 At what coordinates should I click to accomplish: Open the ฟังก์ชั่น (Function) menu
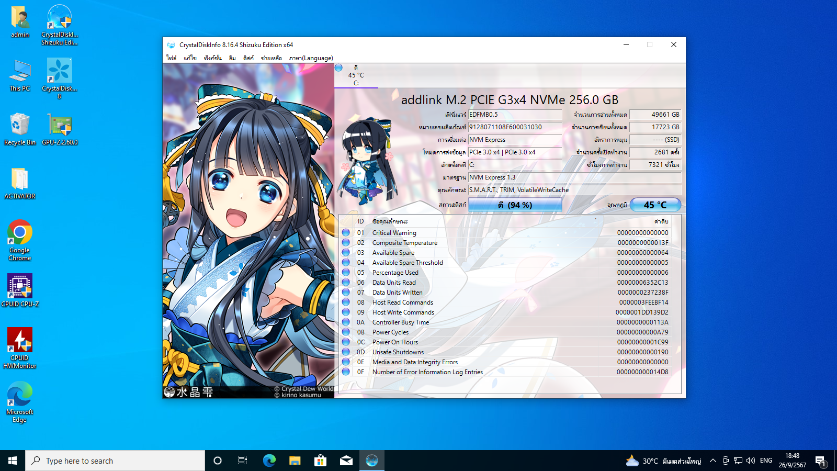coord(213,58)
